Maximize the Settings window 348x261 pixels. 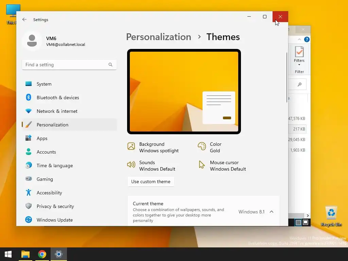point(264,17)
